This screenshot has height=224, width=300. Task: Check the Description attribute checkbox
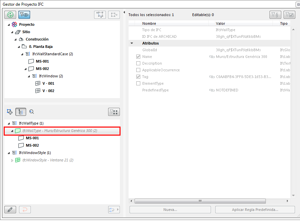138,63
